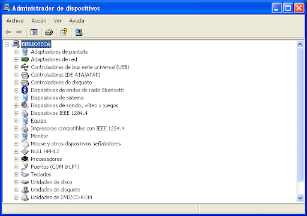Select Monitor in the device tree
307x216 pixels.
click(x=40, y=136)
